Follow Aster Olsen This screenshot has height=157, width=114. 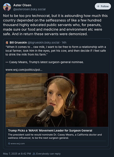[x=103, y=6]
